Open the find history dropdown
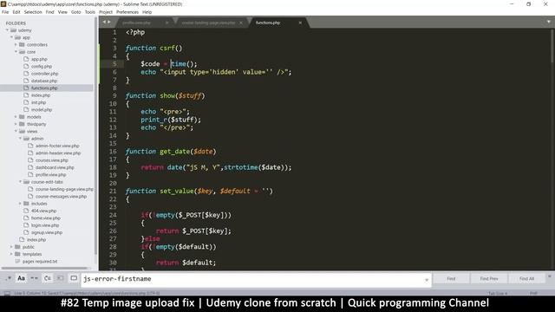This screenshot has height=312, width=555. point(427,280)
